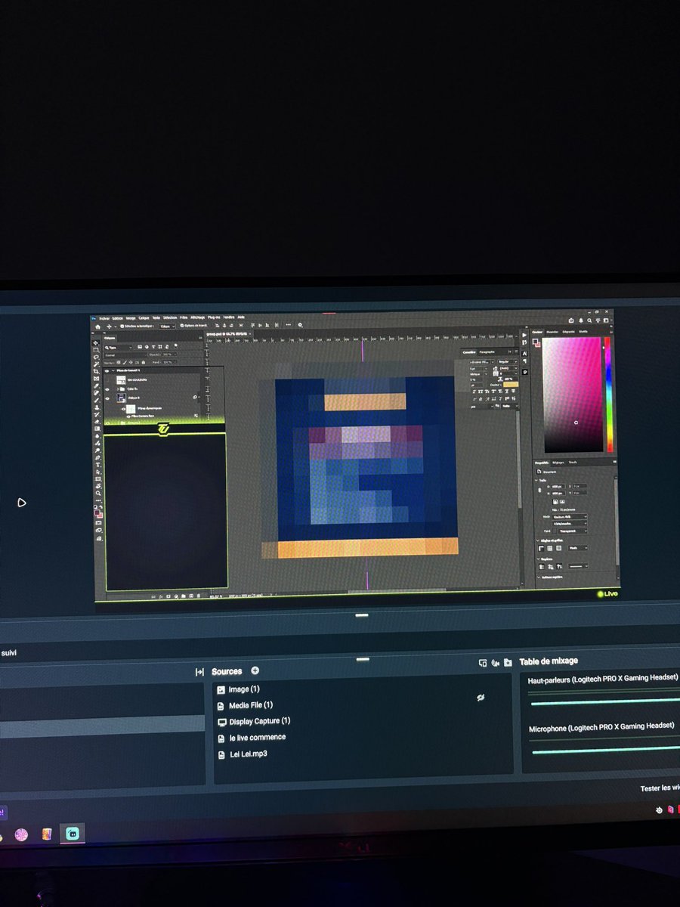The height and width of the screenshot is (907, 680).
Task: Click the play arrow icon on left edge
Action: [x=21, y=503]
